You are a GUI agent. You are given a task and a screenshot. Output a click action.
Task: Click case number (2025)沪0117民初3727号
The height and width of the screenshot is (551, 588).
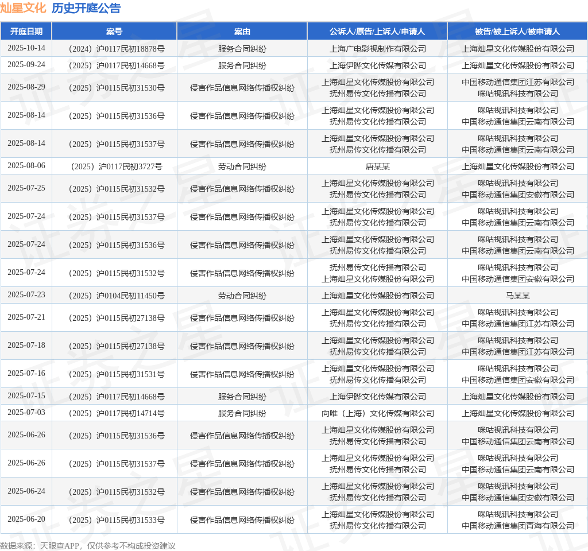tap(116, 166)
